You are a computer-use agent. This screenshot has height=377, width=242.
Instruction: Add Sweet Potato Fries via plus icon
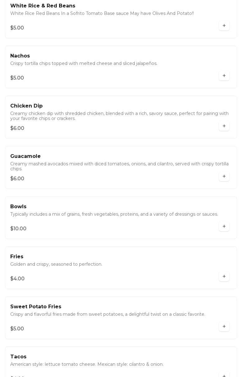[224, 327]
